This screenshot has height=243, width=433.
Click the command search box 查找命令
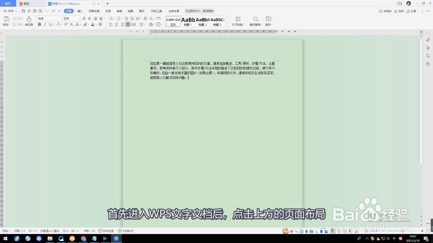click(200, 11)
